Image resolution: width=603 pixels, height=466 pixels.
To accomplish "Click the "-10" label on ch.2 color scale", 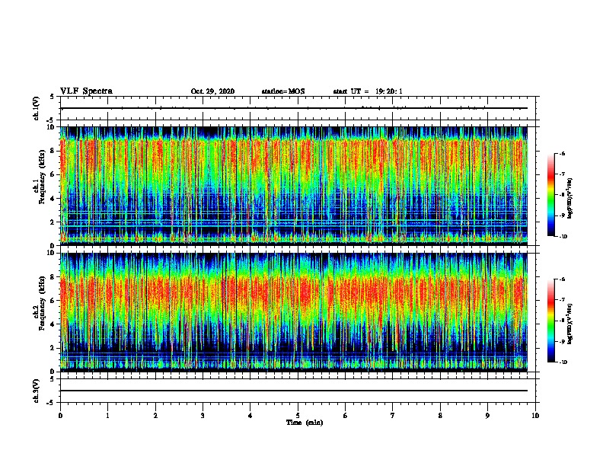I will click(563, 362).
